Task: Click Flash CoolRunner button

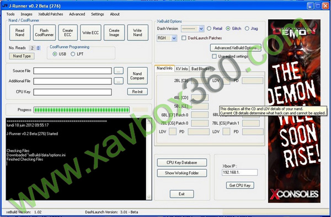Action: (x=44, y=33)
